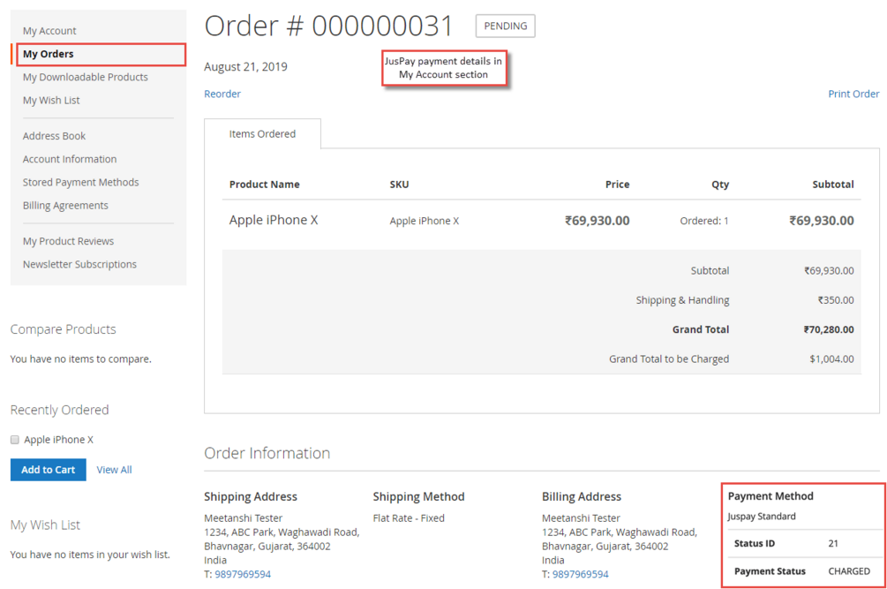Screen dimensions: 887x589
Task: Click Shipping & Handling ₹350.00 amount
Action: pos(836,300)
